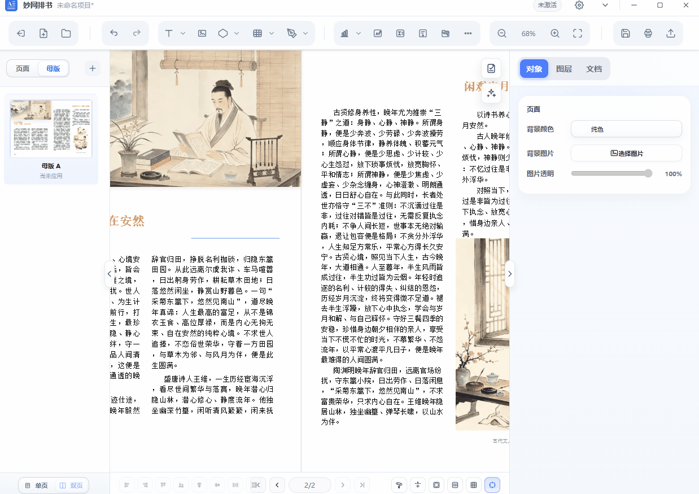Viewport: 699px width, 494px height.
Task: Redo the last action
Action: click(x=137, y=33)
